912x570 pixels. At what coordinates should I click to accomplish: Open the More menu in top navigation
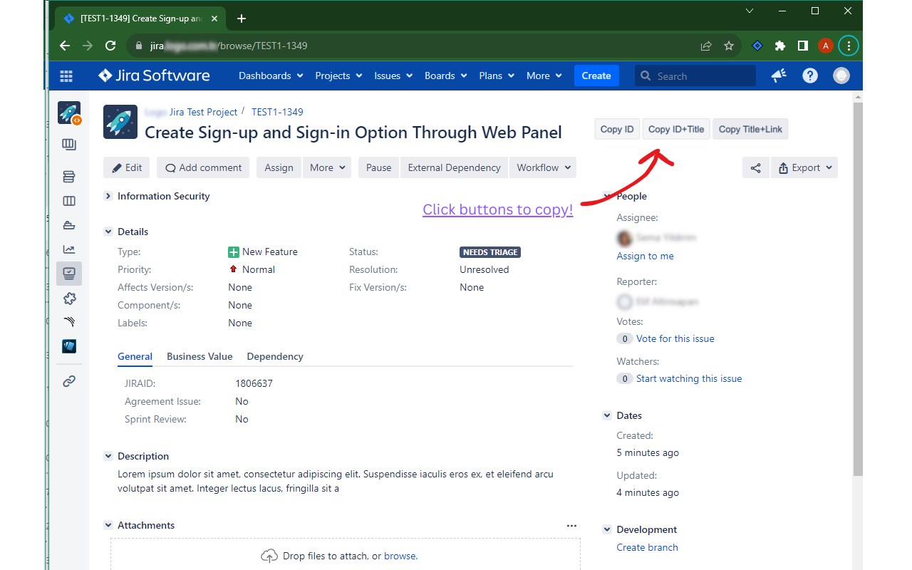pos(544,76)
